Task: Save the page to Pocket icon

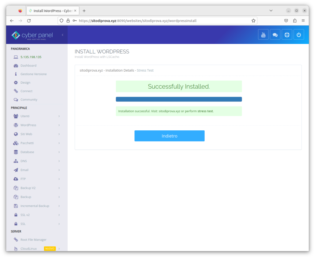Action: (x=286, y=21)
